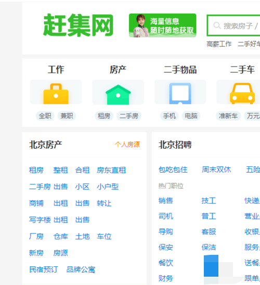Open the 普工 job link

click(x=209, y=216)
